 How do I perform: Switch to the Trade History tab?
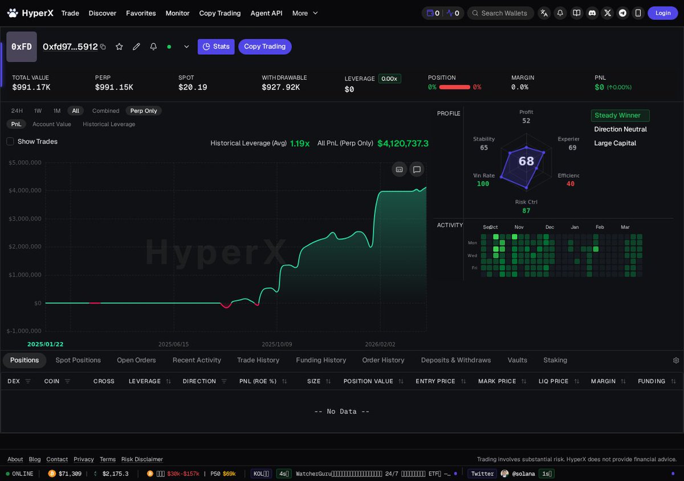258,360
